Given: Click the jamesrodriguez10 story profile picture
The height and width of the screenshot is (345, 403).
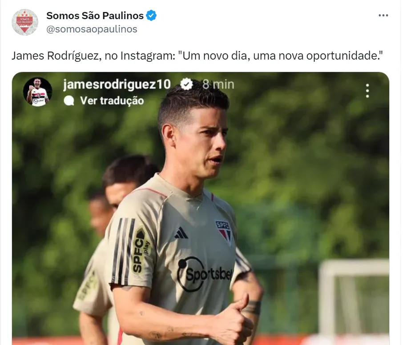Looking at the screenshot, I should click(x=38, y=92).
